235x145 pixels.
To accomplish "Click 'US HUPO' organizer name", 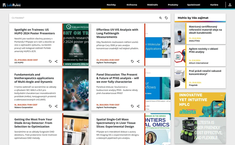I will pos(19,62).
